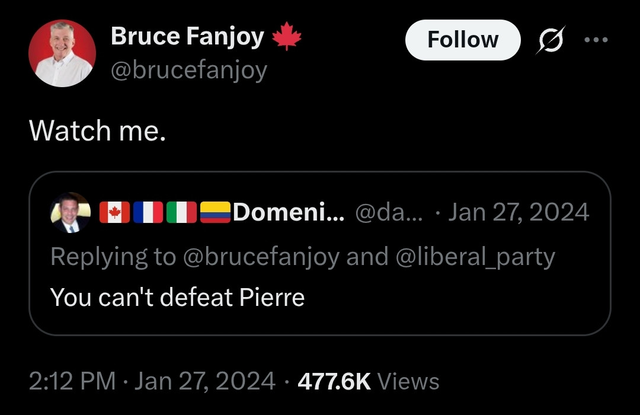The image size is (640, 415).
Task: Click the quoted tweet date Jan 27, 2024
Action: [x=519, y=212]
